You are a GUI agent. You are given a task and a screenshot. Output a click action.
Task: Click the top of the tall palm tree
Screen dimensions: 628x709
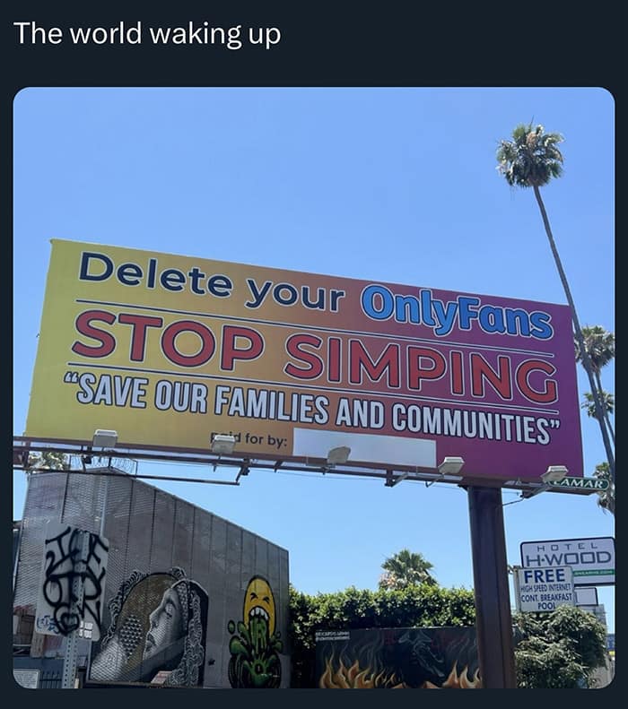point(530,158)
